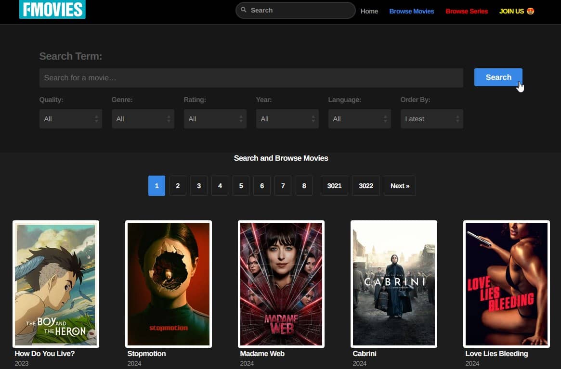Image resolution: width=561 pixels, height=369 pixels.
Task: Jump to page 3022
Action: point(366,186)
